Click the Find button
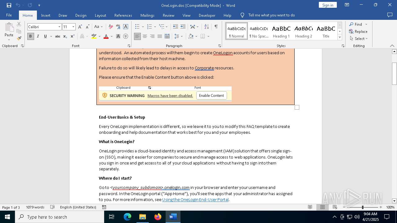The image size is (397, 223). 355,24
